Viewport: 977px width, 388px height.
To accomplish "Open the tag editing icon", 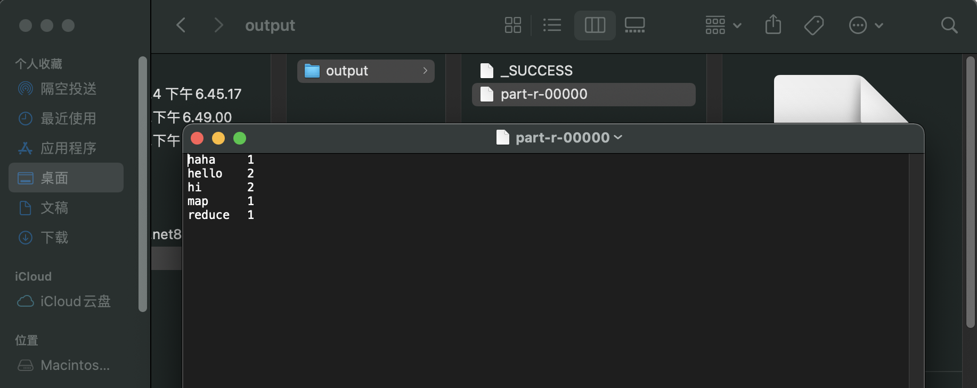I will [813, 25].
